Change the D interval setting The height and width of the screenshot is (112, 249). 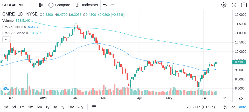coord(31,5)
